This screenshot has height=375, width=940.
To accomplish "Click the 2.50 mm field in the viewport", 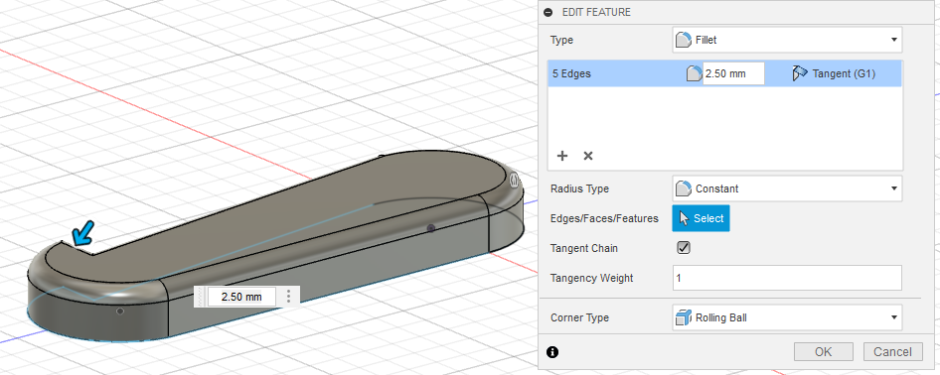I will (x=241, y=296).
